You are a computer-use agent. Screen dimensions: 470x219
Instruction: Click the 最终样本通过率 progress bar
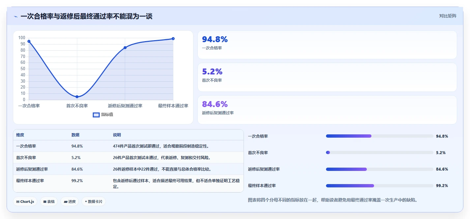pyautogui.click(x=379, y=185)
